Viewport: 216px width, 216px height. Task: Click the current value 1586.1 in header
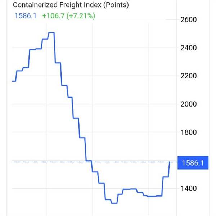point(26,16)
